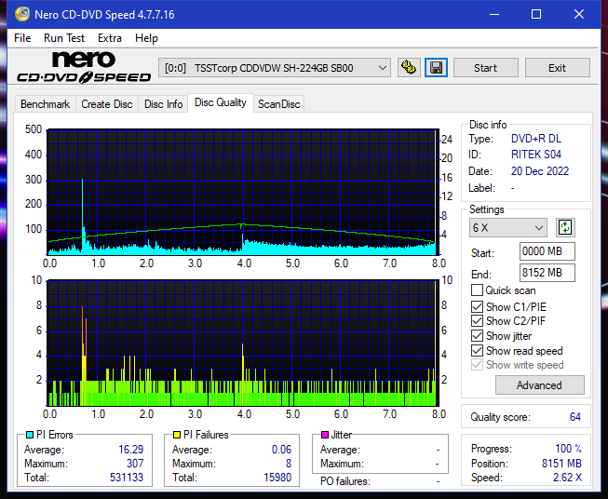Click the PI Failures graph area
The width and height of the screenshot is (608, 499).
(x=243, y=344)
